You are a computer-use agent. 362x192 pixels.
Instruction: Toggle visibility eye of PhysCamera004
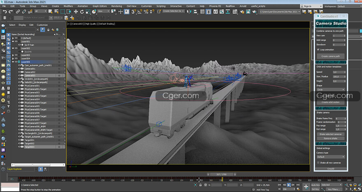pyautogui.click(x=20, y=99)
